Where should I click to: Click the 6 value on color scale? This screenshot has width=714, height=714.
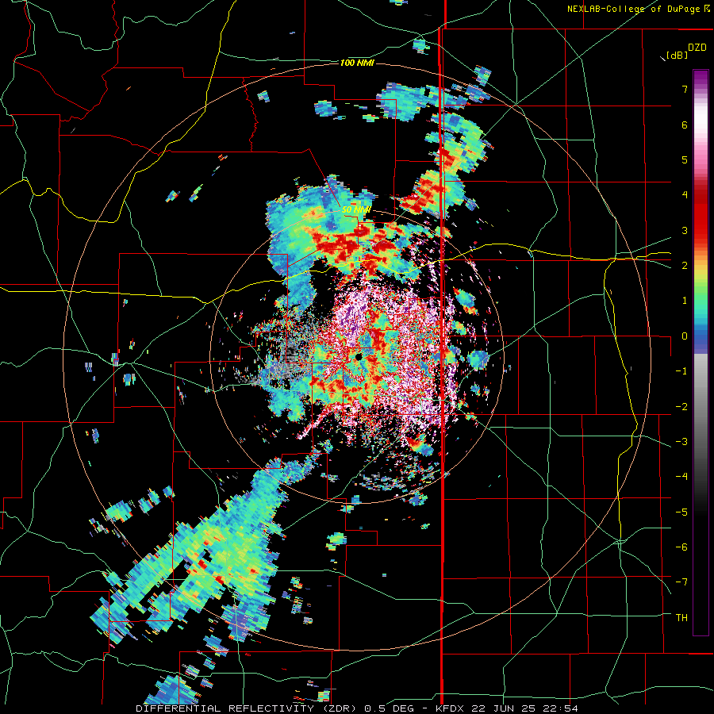685,125
